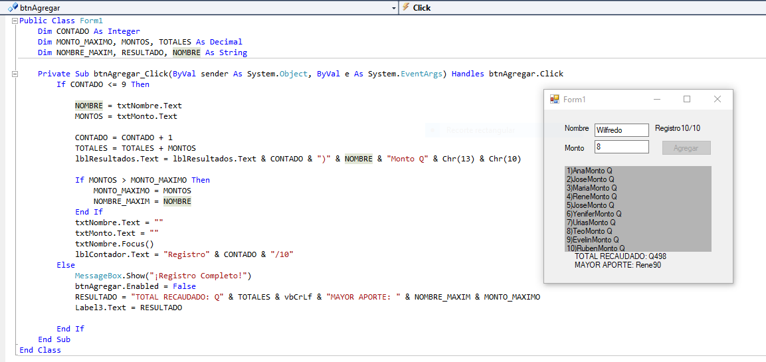The height and width of the screenshot is (362, 766).
Task: Click the 'End Class' line
Action: click(40, 350)
